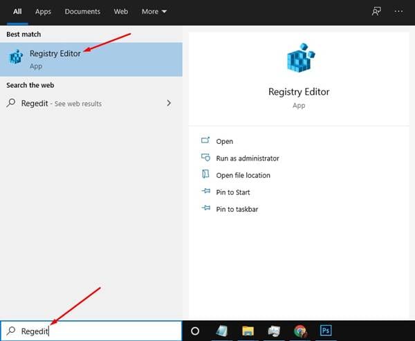The image size is (415, 341).
Task: Open the Registry Editor best match result
Action: click(x=91, y=59)
